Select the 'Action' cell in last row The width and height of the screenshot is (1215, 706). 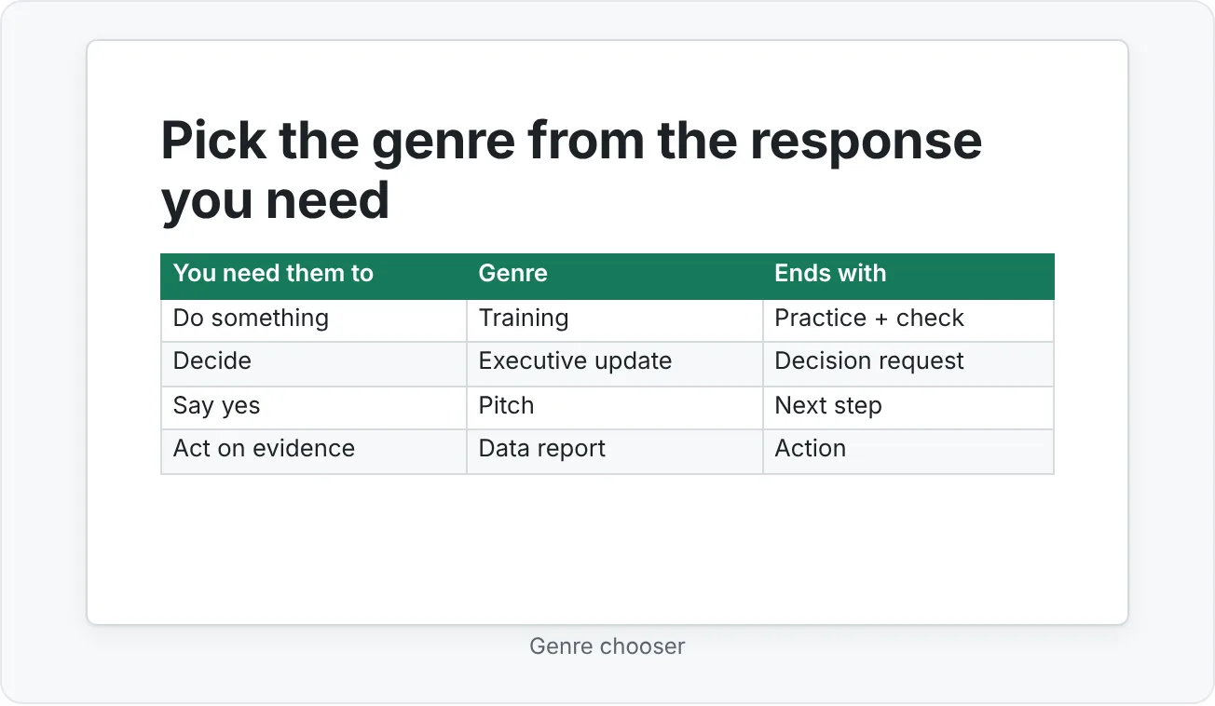point(908,450)
